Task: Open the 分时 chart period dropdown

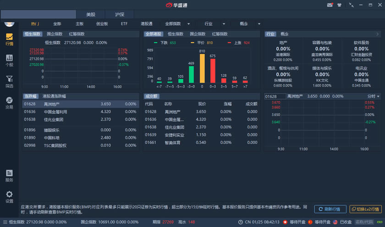Action: pyautogui.click(x=374, y=96)
